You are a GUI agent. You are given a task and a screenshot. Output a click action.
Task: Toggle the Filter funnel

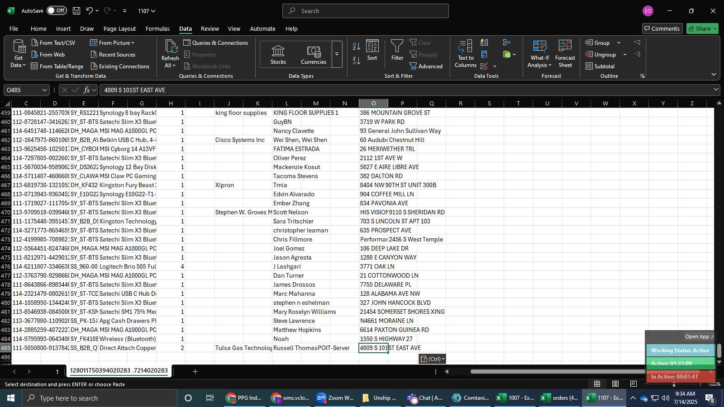[397, 50]
